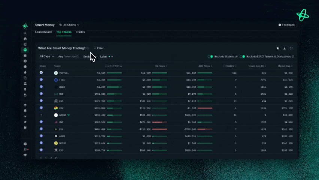Toggle the Exclude Stablecoin switch

click(210, 57)
